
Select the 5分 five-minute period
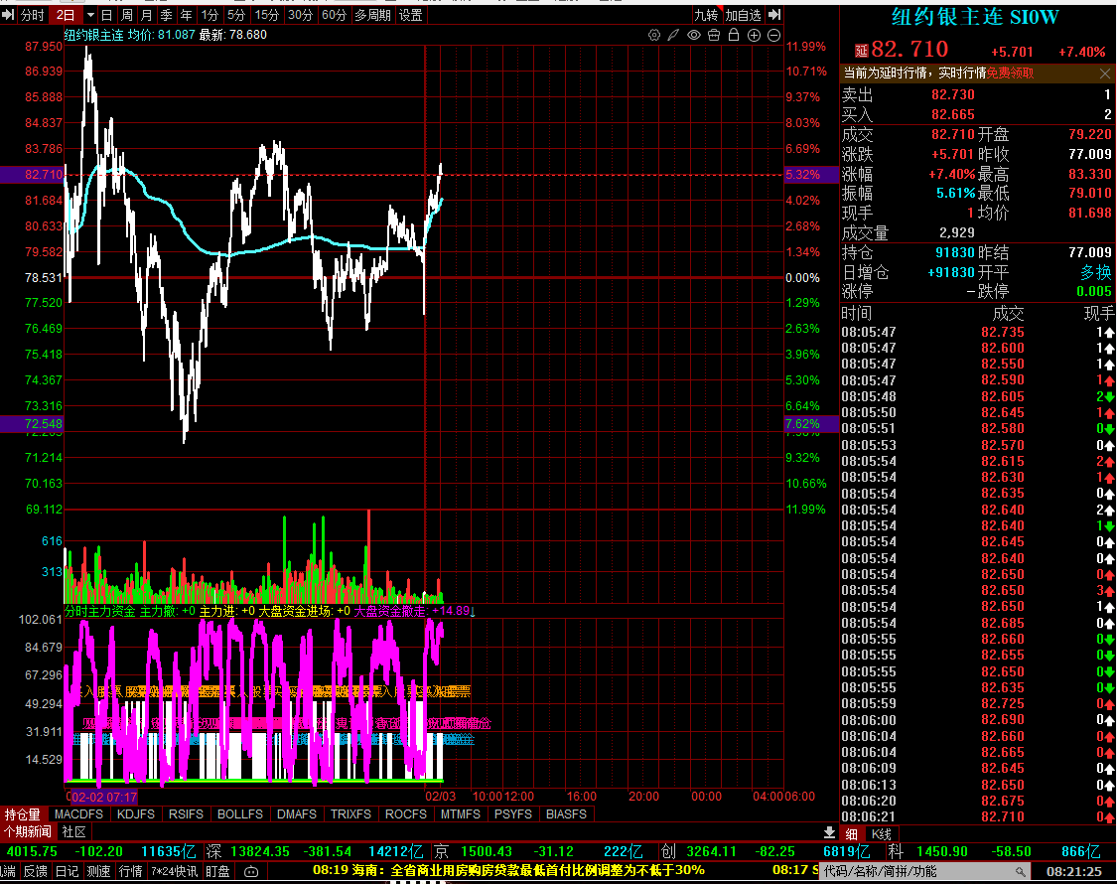[236, 14]
